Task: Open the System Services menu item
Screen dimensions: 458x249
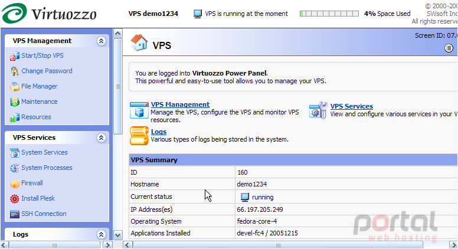Action: (44, 152)
